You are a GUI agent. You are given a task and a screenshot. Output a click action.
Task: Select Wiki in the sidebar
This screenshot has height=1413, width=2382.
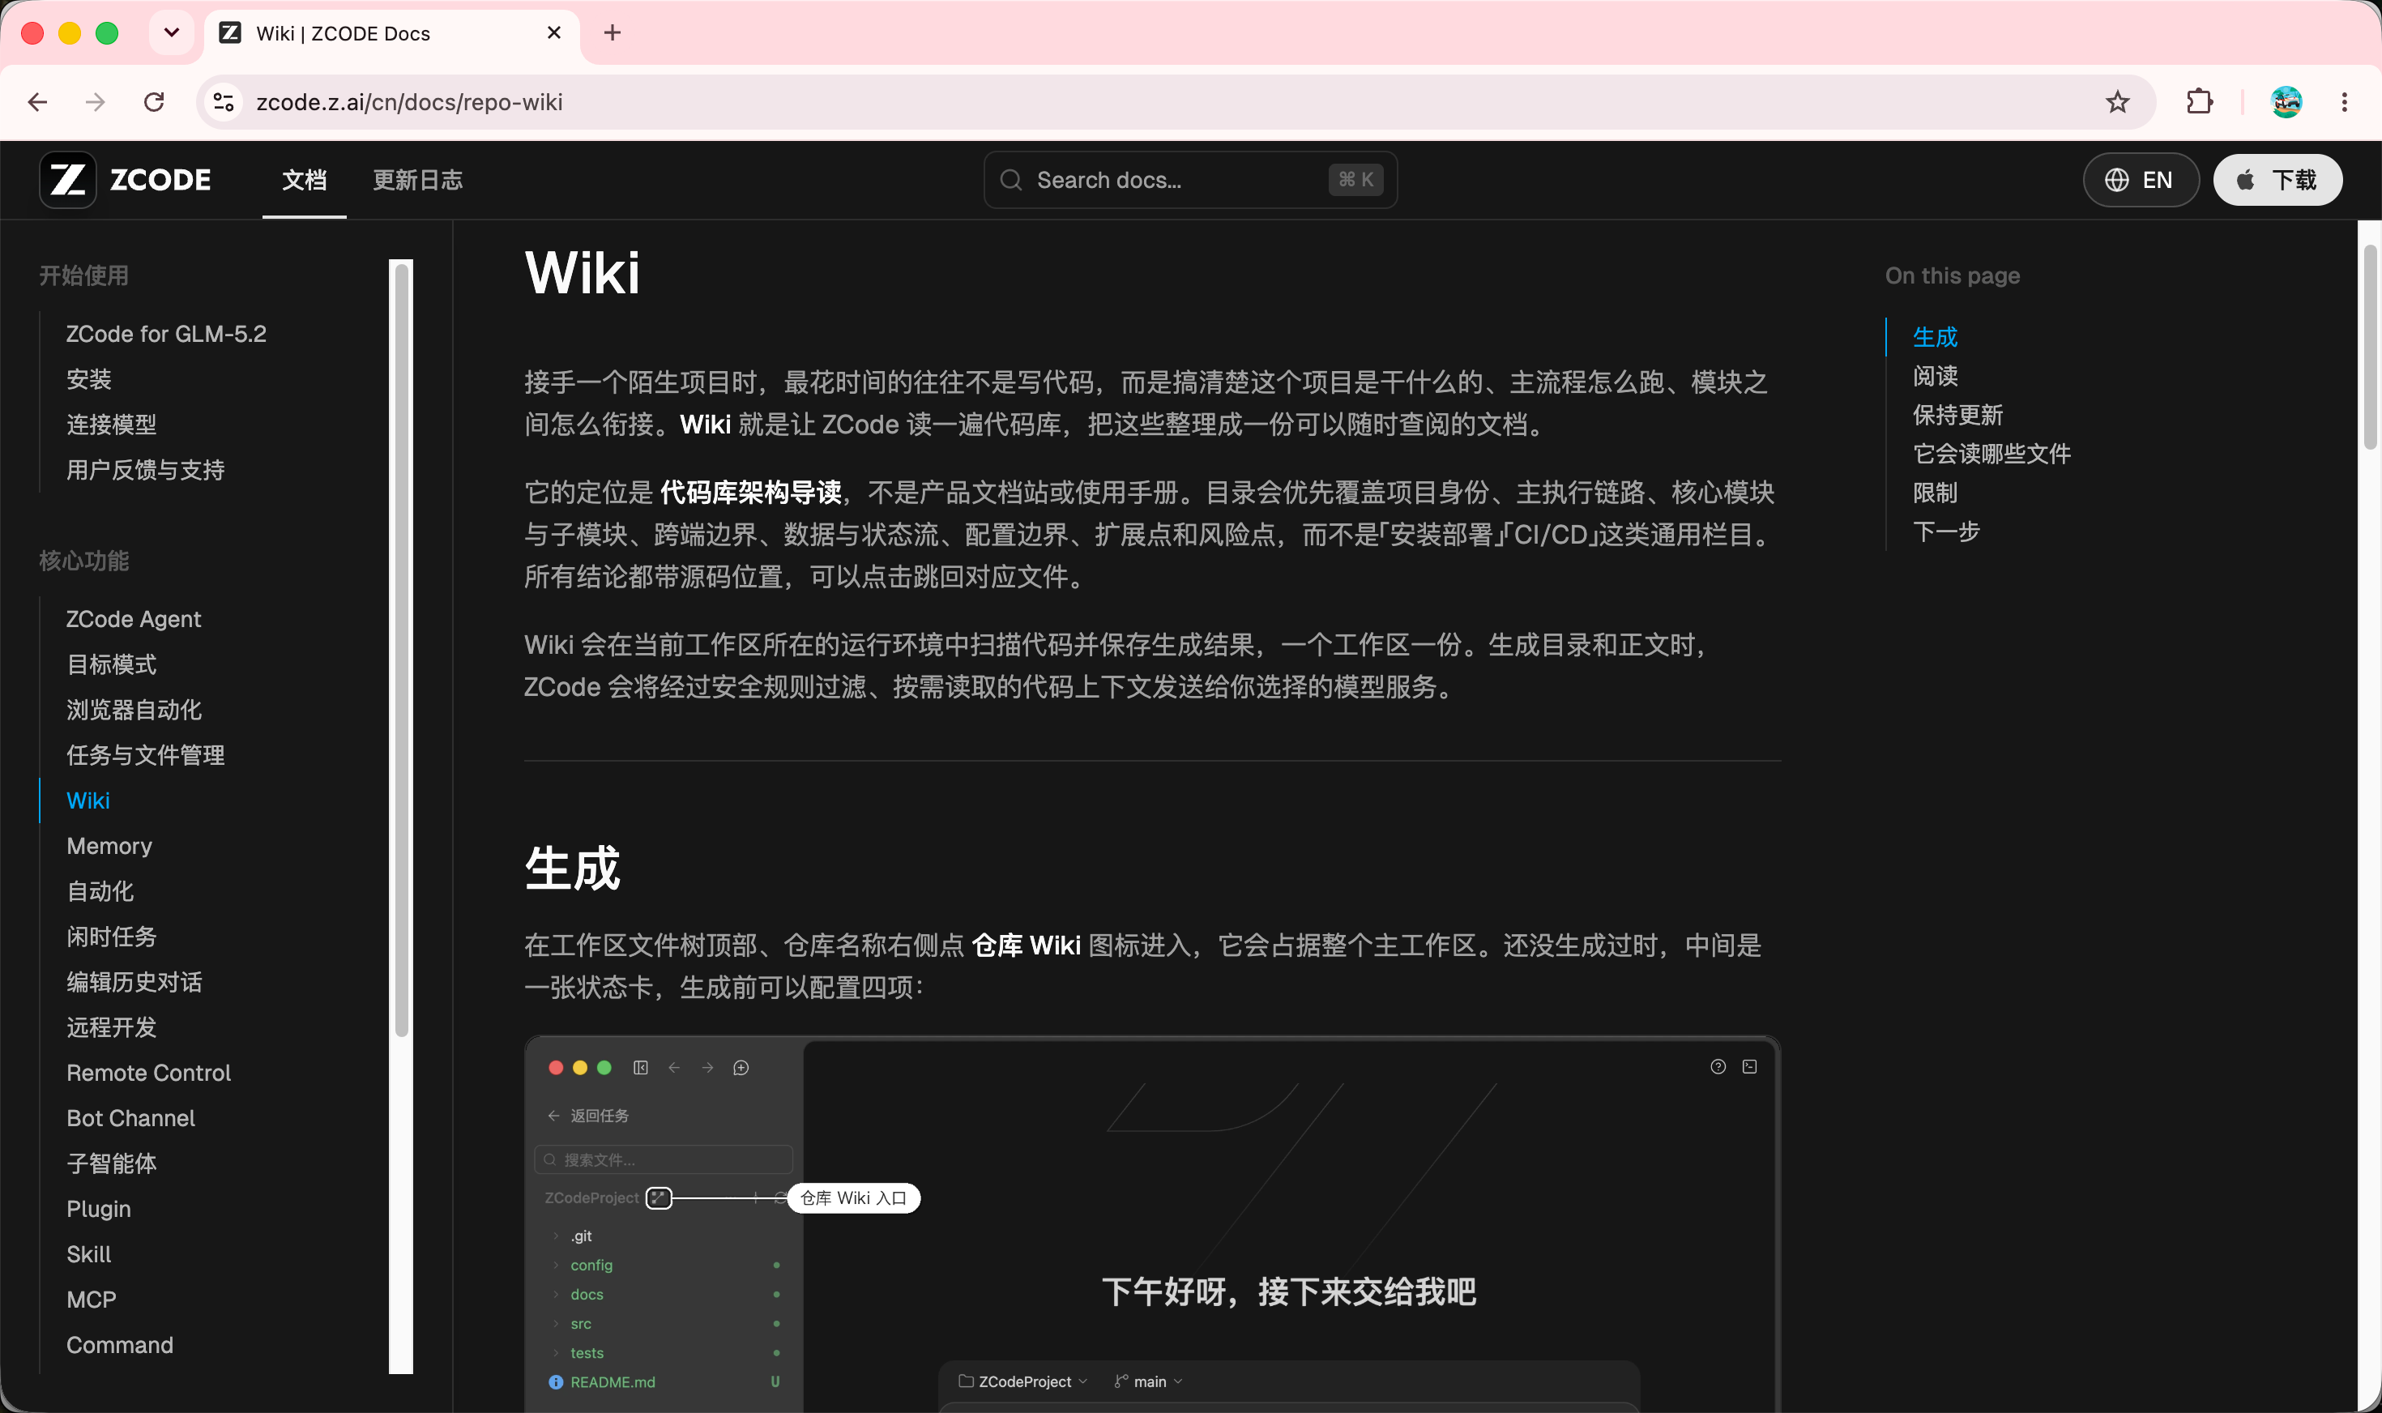88,800
